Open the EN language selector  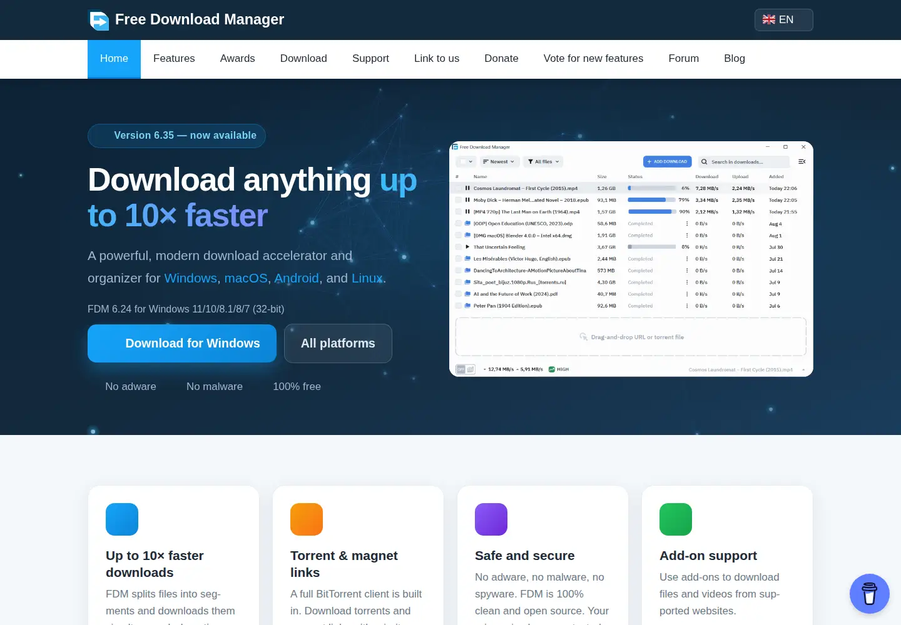click(x=783, y=20)
